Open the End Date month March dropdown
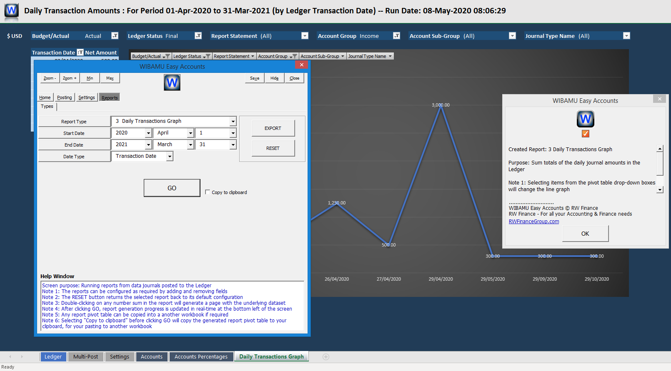 pyautogui.click(x=190, y=144)
